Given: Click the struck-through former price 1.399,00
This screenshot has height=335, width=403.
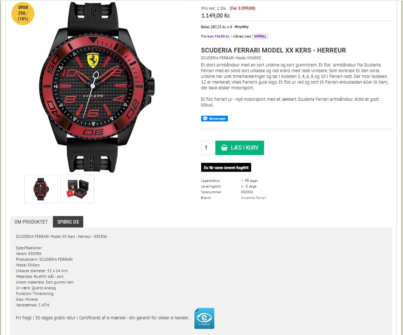Looking at the screenshot, I should [247, 8].
